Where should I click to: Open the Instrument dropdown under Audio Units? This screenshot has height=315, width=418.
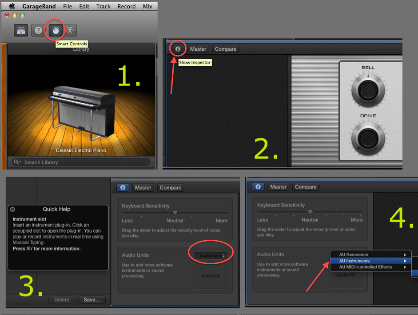pos(211,256)
